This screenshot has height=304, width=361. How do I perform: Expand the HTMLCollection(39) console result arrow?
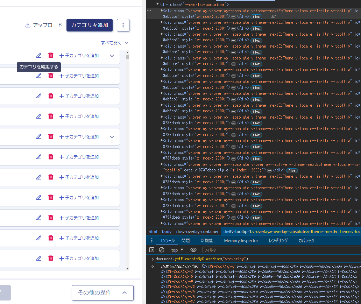click(153, 267)
